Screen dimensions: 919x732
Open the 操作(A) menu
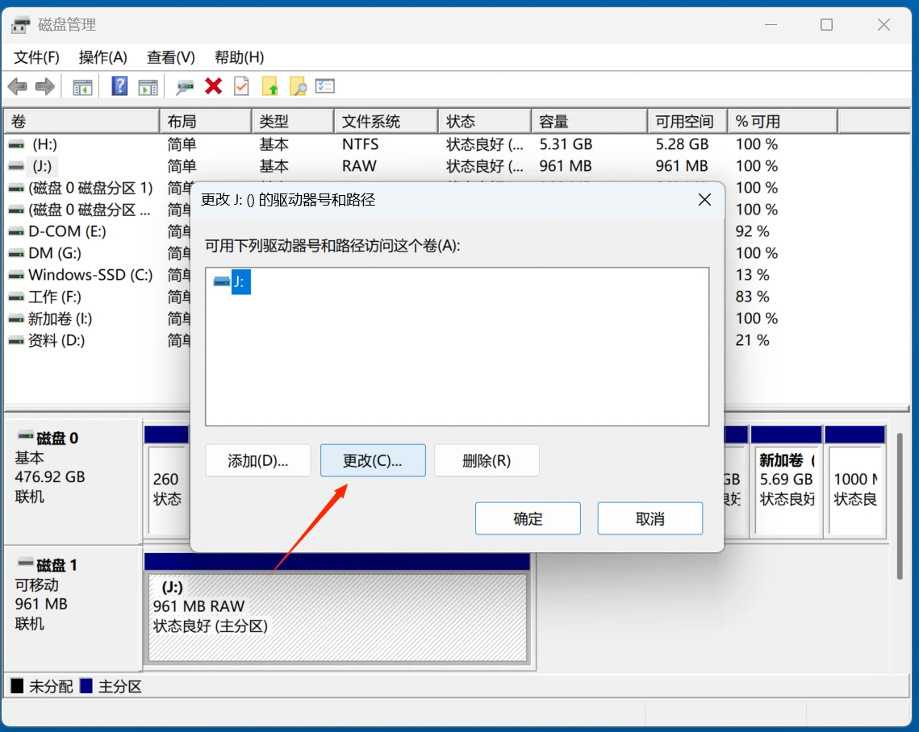click(103, 57)
